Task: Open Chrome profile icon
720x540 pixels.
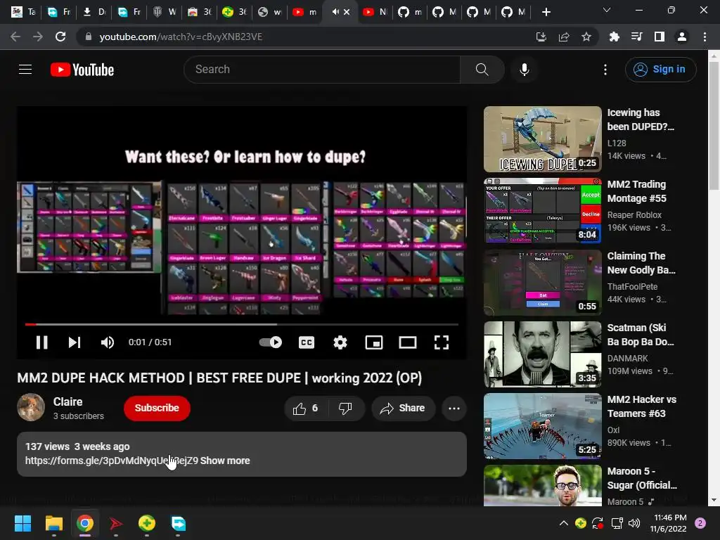Action: tap(682, 37)
